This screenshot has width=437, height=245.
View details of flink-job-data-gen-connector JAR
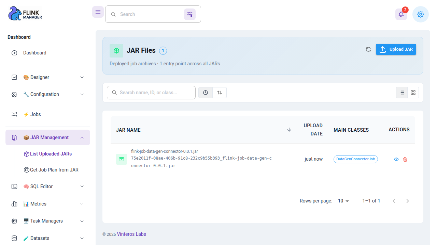point(396,159)
